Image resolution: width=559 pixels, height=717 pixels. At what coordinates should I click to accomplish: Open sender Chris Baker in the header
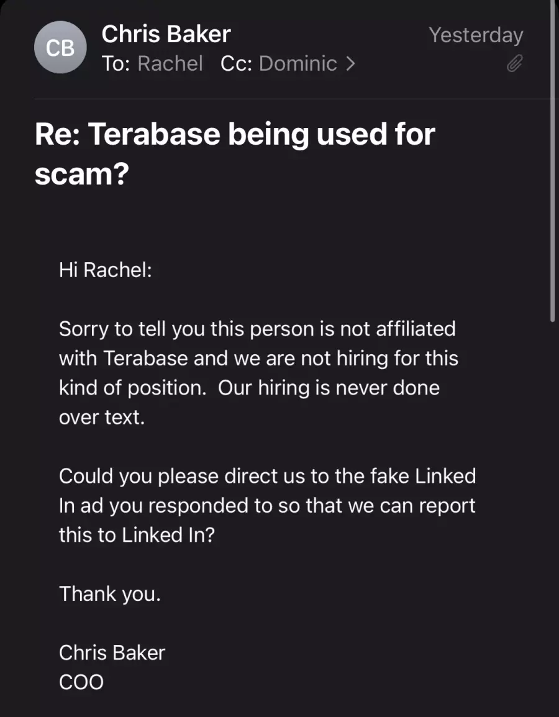coord(166,34)
